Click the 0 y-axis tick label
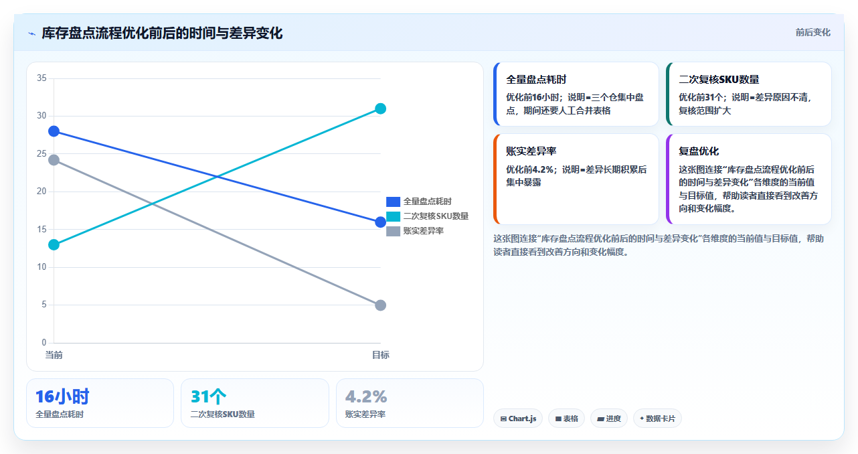Screen dimensions: 858x454 click(x=44, y=343)
